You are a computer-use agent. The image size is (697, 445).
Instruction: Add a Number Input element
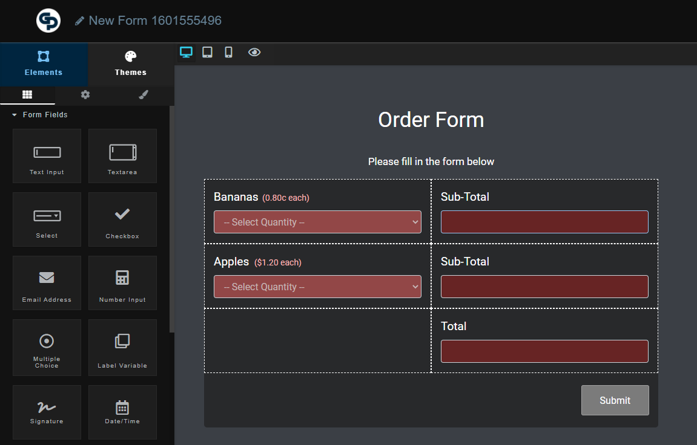tap(122, 282)
